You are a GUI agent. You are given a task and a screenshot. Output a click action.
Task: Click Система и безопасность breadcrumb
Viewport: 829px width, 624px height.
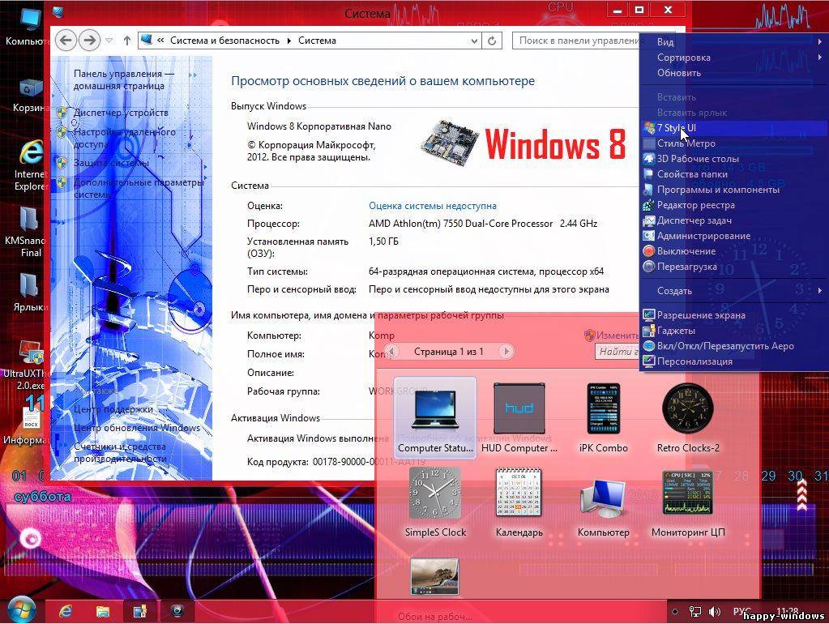[x=224, y=41]
